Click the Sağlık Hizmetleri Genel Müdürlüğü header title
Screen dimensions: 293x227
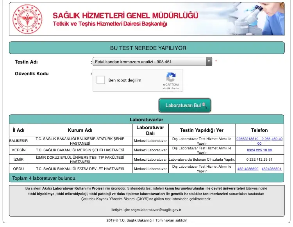tap(125, 16)
